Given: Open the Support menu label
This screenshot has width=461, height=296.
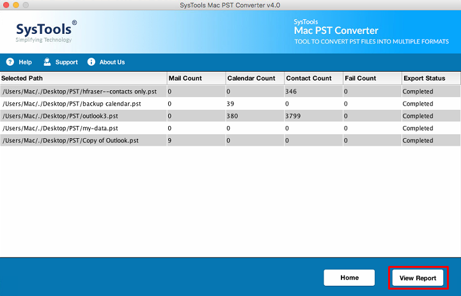Looking at the screenshot, I should (66, 62).
